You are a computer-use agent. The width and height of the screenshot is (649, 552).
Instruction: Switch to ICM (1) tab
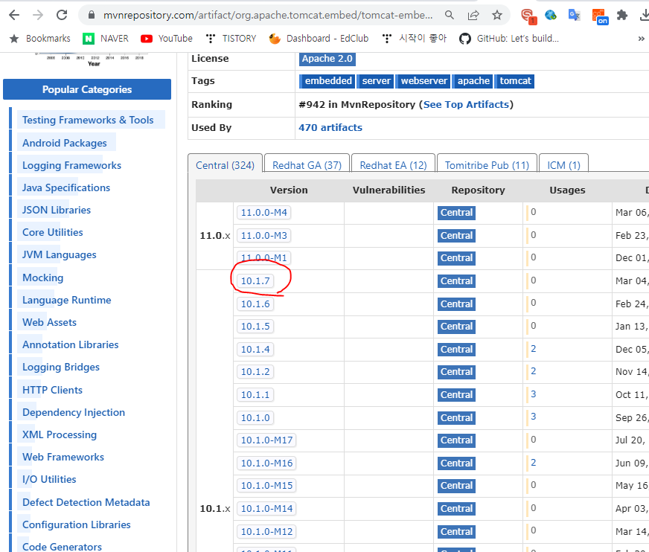pos(563,165)
